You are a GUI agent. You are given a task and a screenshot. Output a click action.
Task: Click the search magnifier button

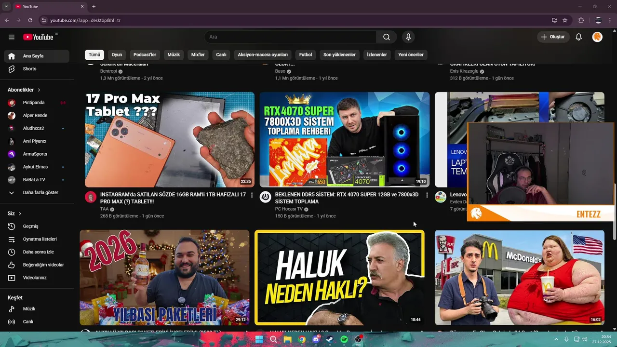(387, 37)
